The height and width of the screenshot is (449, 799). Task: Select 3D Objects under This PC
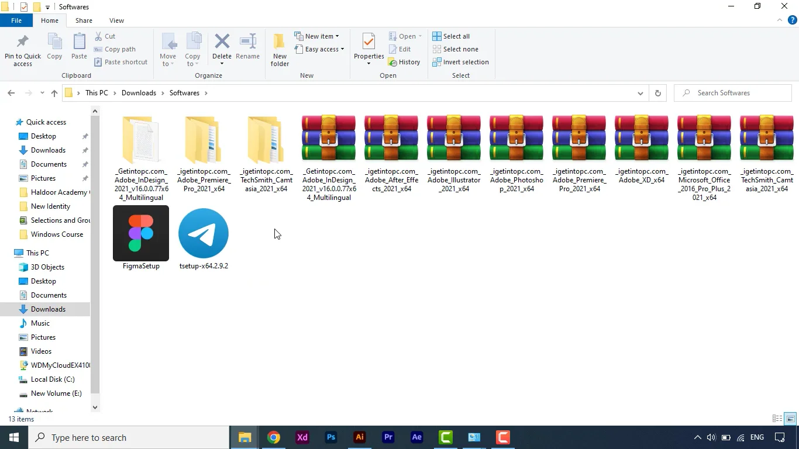pos(47,267)
